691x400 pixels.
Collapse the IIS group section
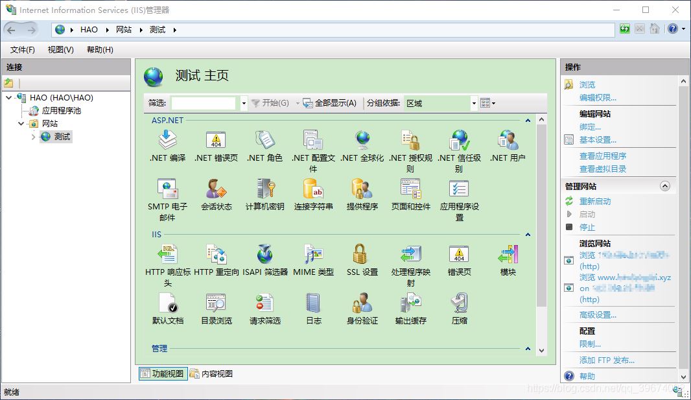[x=528, y=235]
